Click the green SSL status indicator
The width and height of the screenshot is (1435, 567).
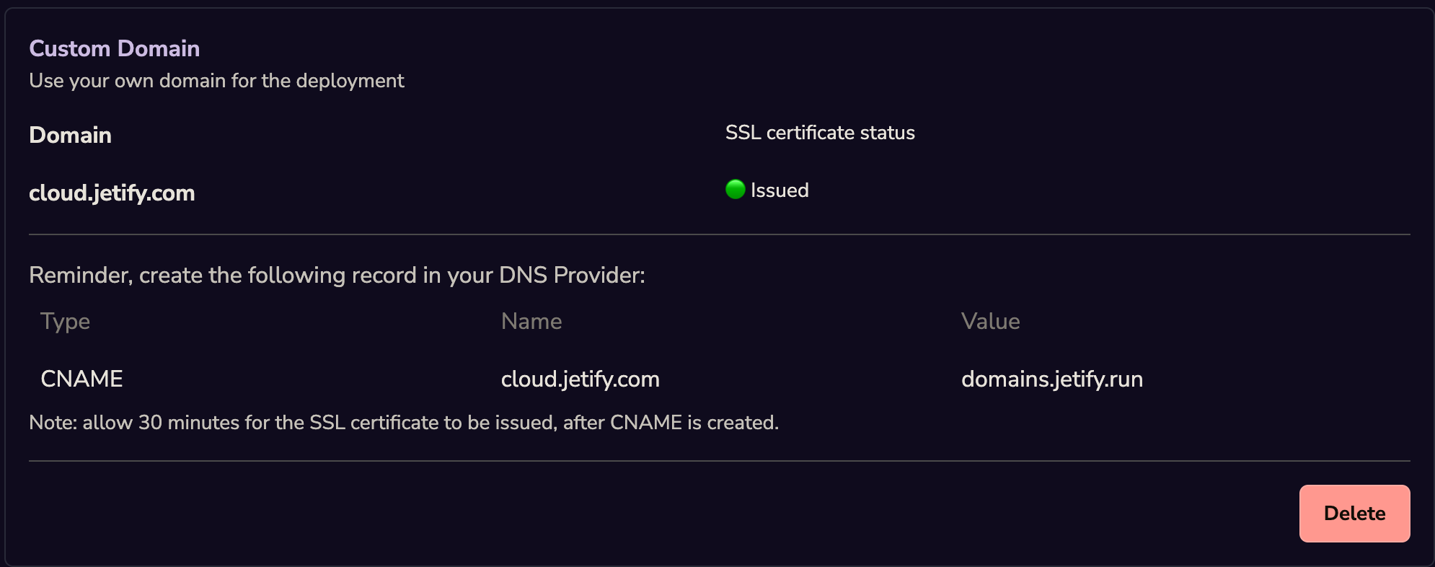(734, 189)
